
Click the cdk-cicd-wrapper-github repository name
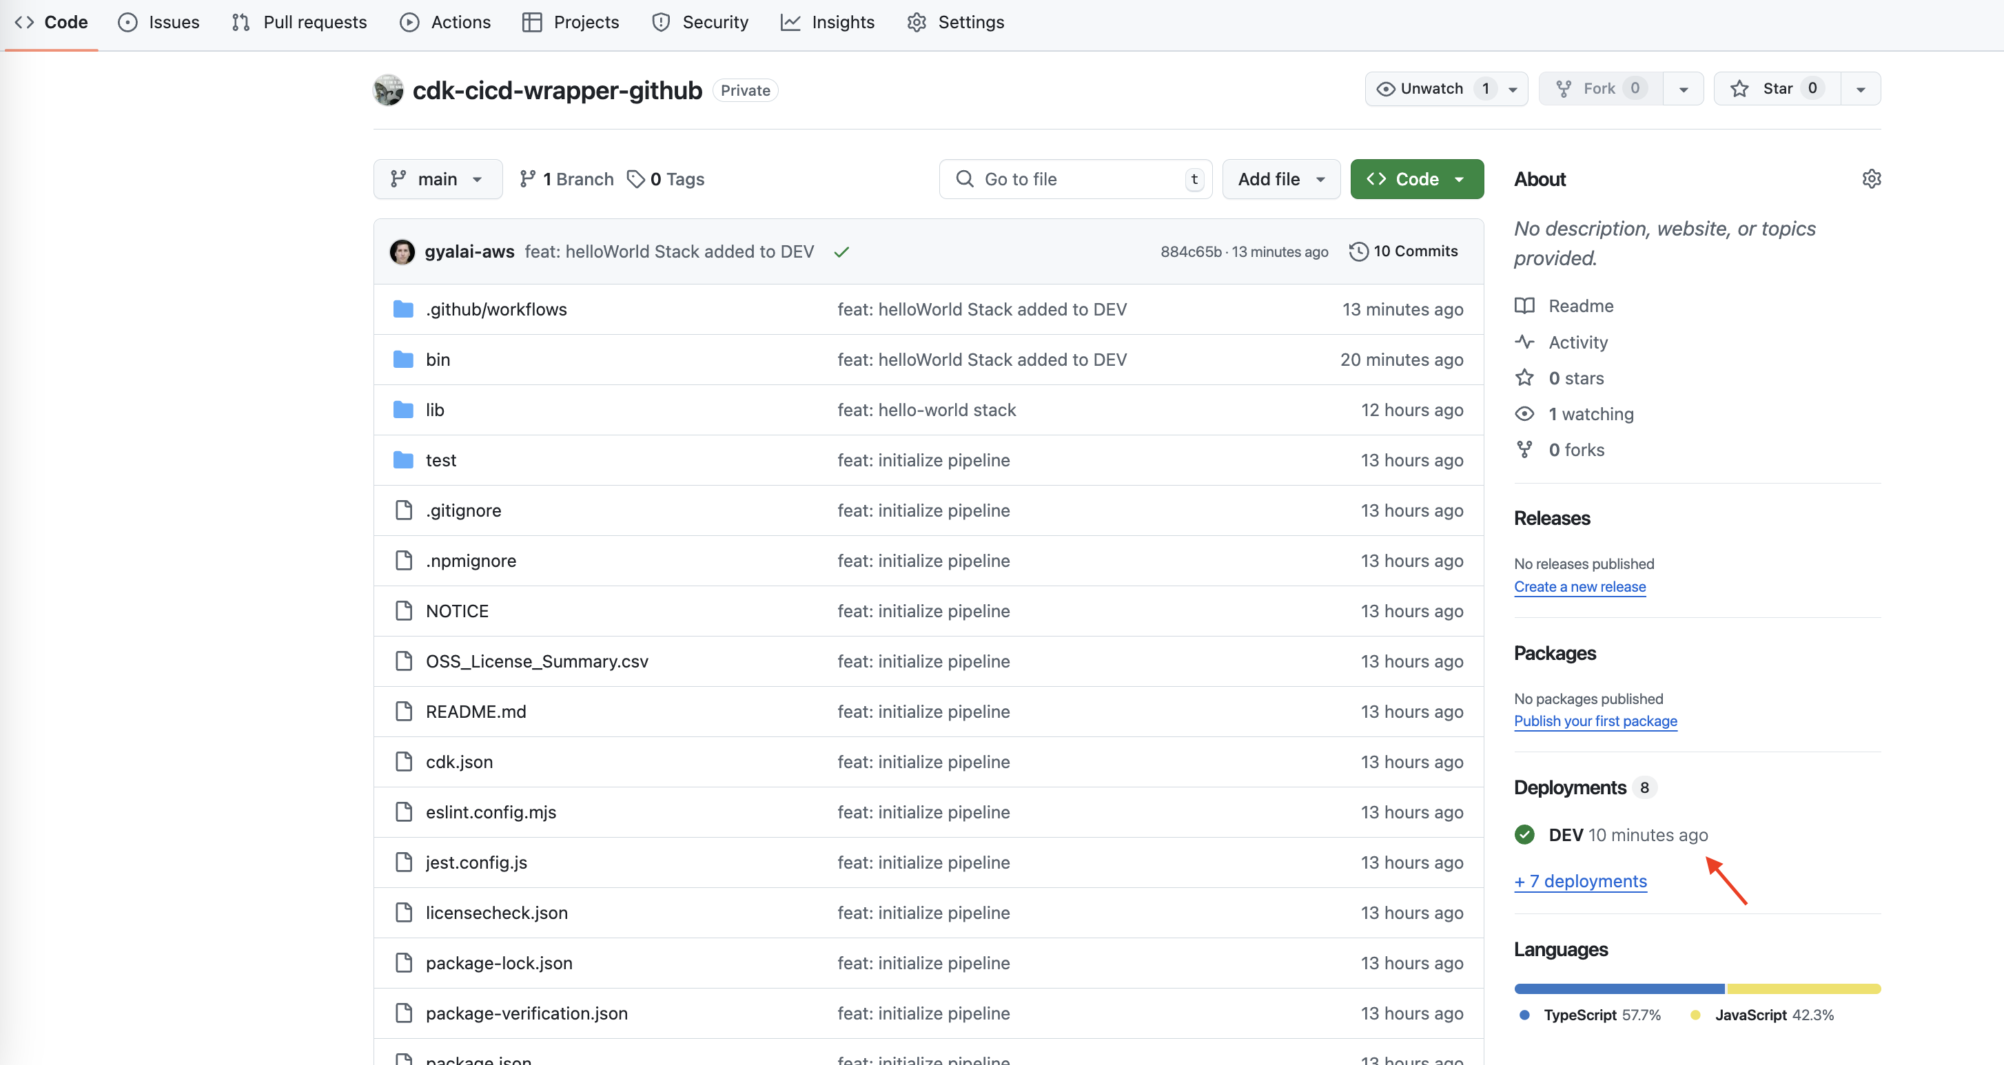pyautogui.click(x=557, y=90)
